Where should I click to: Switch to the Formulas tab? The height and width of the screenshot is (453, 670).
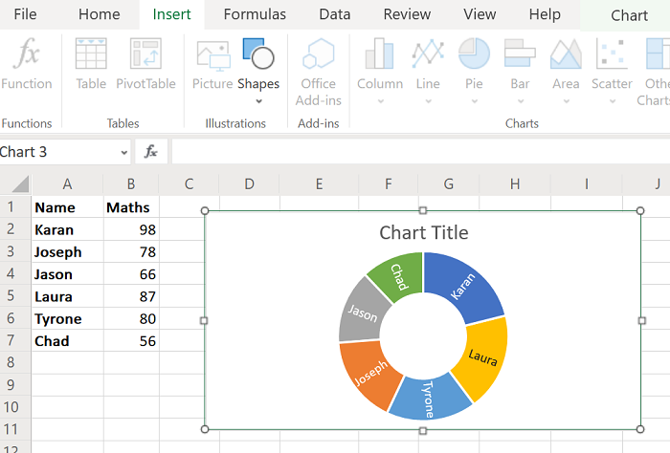click(255, 14)
